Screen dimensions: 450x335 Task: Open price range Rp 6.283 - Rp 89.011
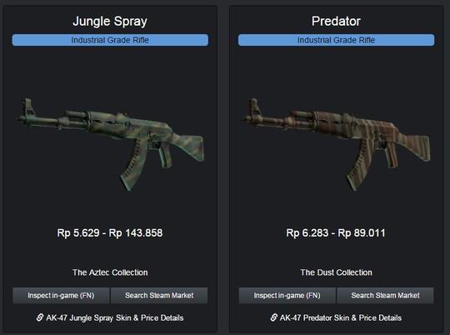[336, 232]
